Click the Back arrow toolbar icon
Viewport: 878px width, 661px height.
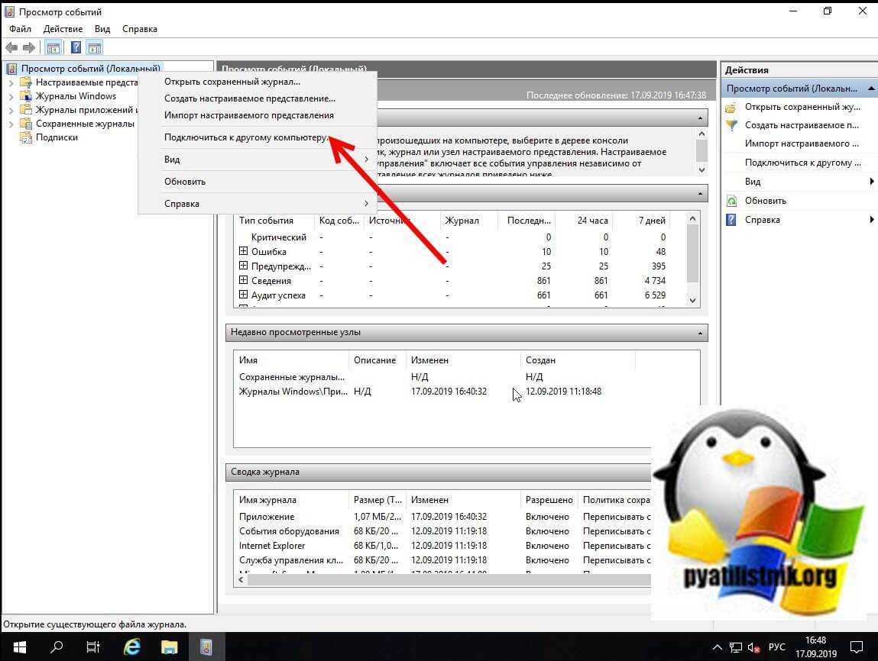click(11, 47)
